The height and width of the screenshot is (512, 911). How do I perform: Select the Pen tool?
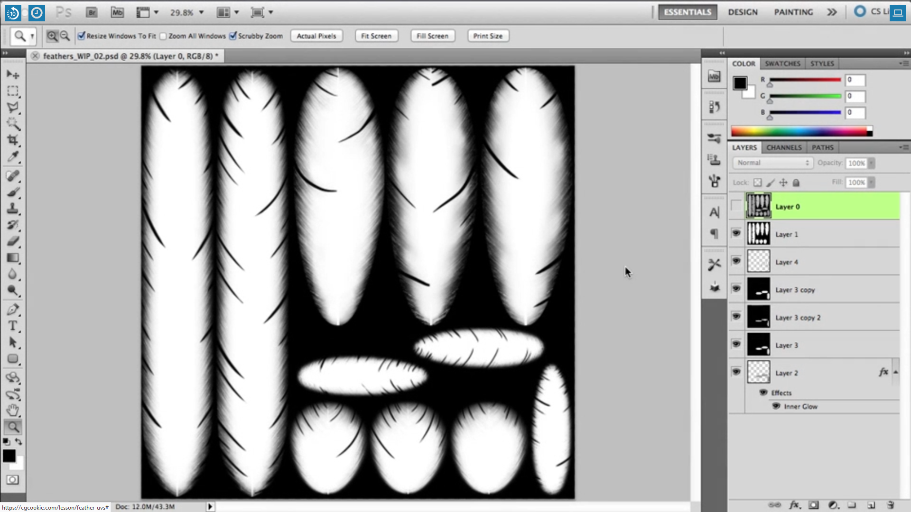click(x=13, y=310)
